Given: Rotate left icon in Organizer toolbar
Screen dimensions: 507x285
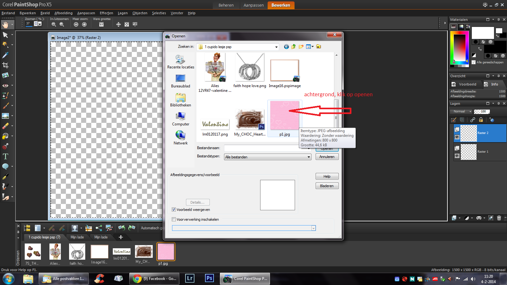Looking at the screenshot, I should (122, 228).
